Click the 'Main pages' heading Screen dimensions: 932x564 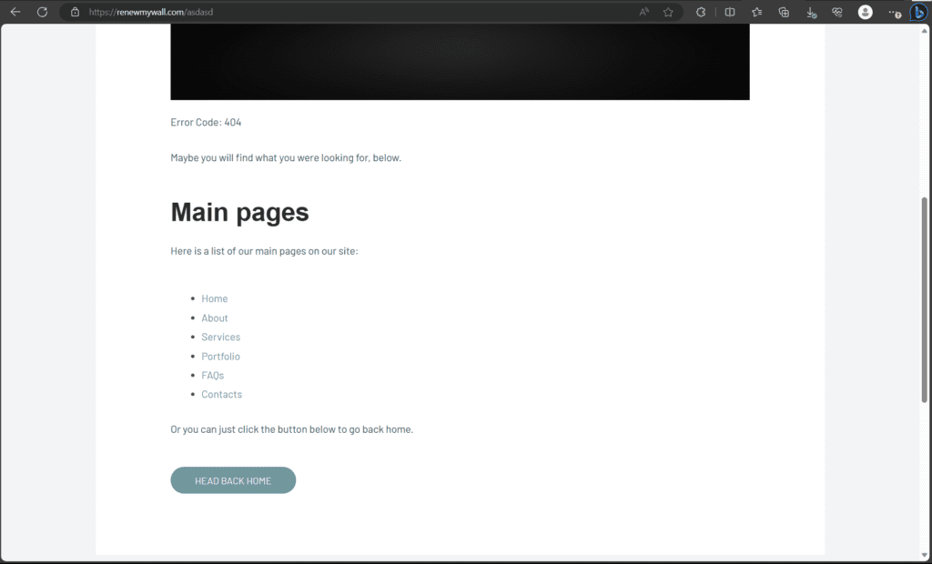[239, 212]
